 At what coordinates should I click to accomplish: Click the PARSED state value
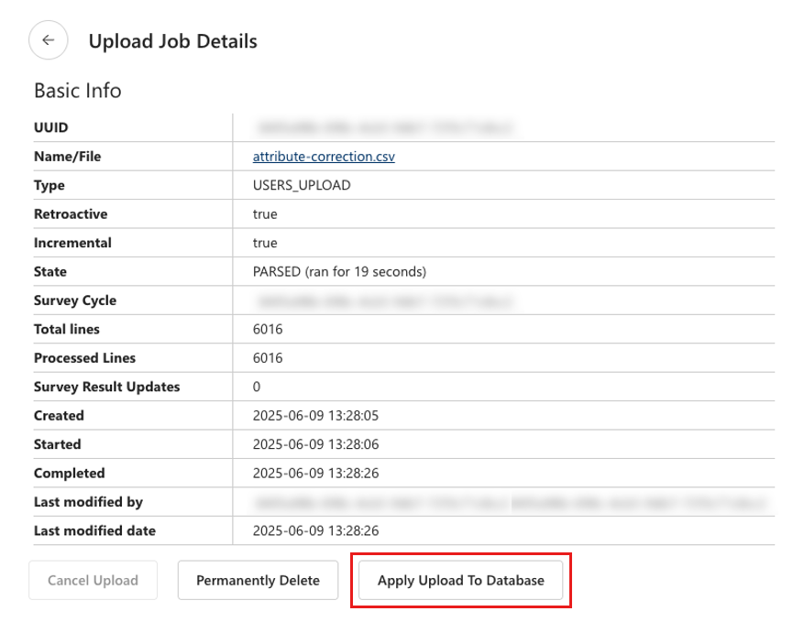339,271
